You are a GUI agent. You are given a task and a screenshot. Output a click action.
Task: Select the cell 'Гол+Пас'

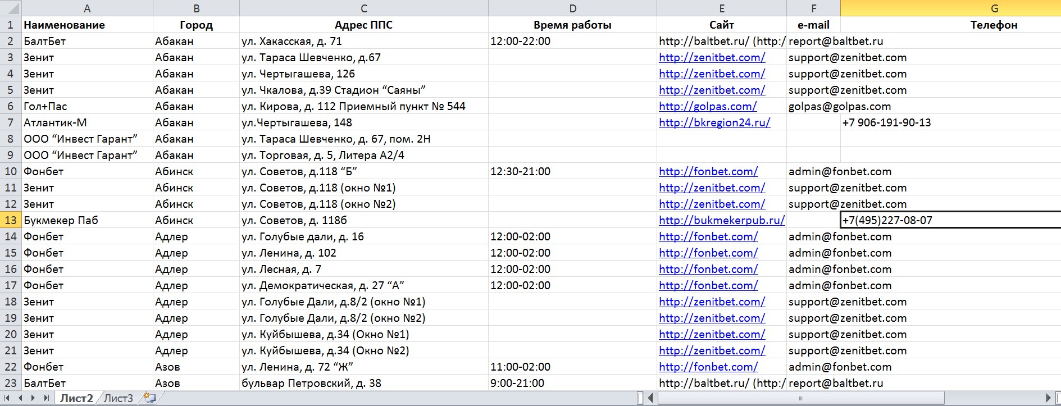pyautogui.click(x=87, y=106)
